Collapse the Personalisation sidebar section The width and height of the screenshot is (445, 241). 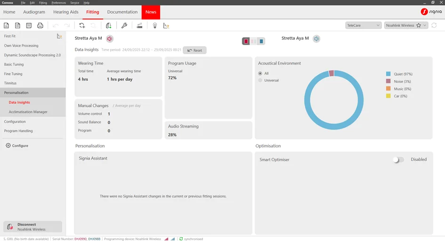point(33,93)
